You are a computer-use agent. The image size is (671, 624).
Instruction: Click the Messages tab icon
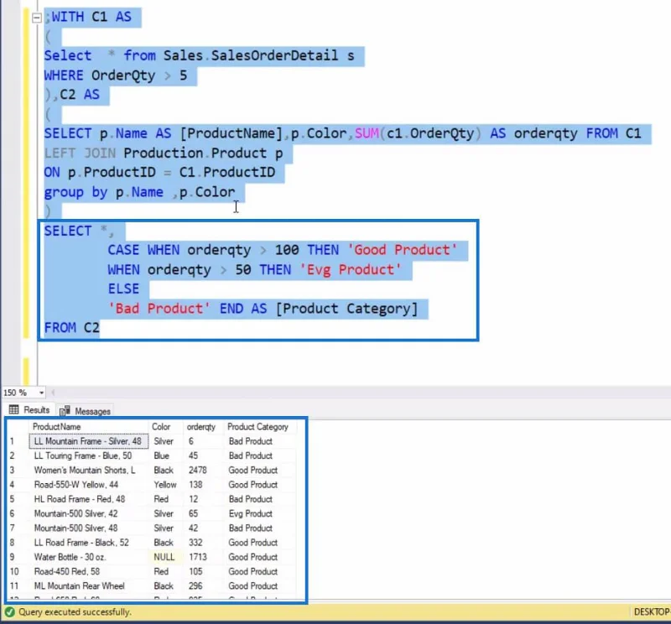65,411
